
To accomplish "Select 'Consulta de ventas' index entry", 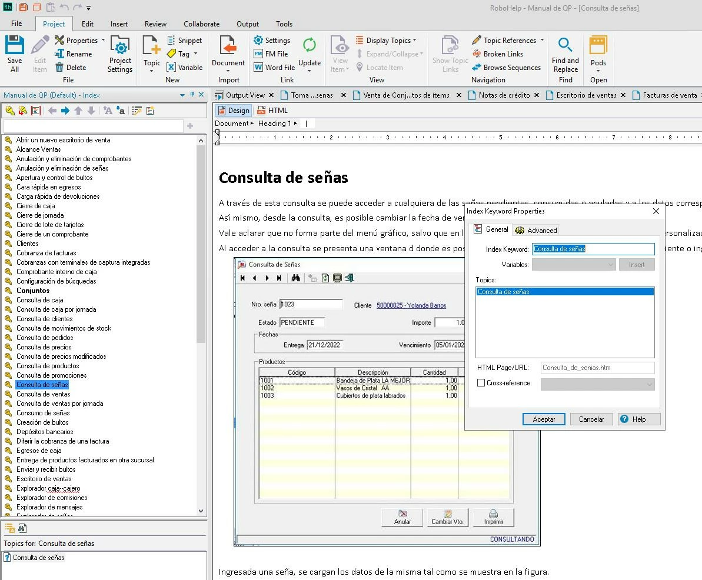I will tap(44, 394).
